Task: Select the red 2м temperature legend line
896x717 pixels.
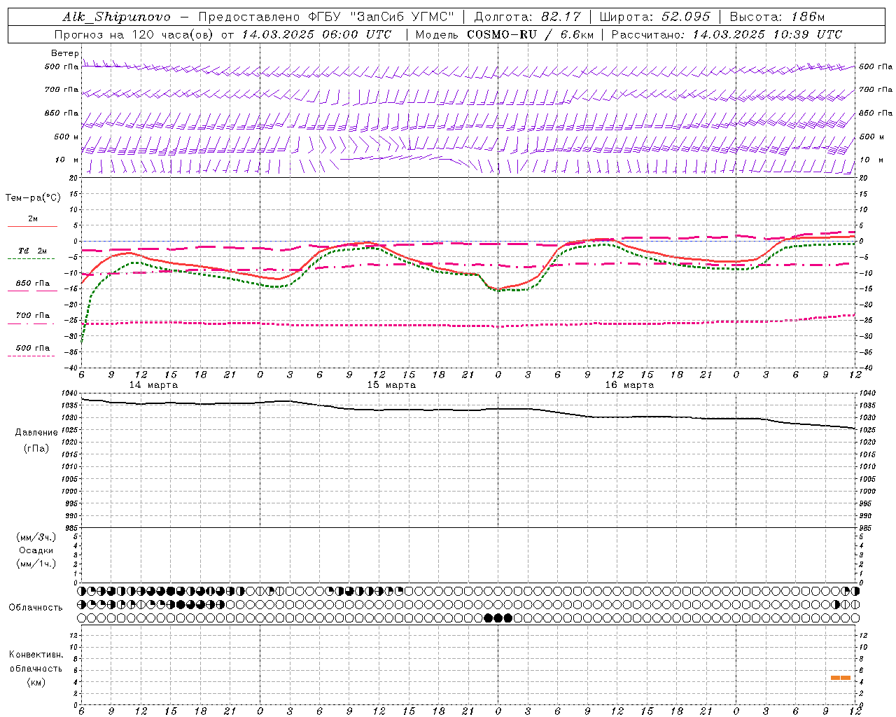Action: pos(32,226)
